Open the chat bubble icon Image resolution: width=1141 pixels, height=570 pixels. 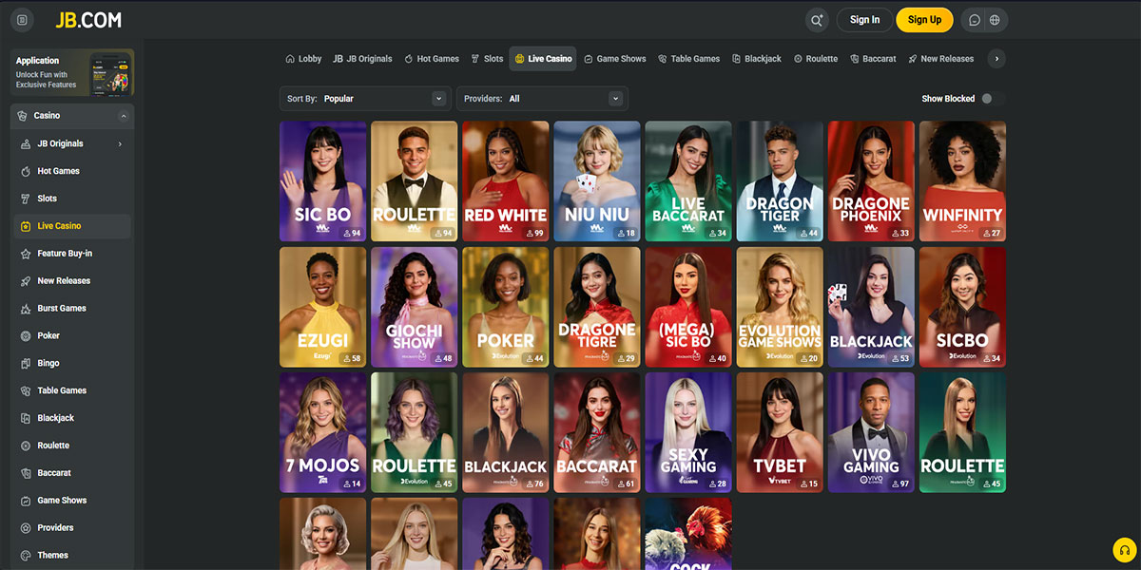tap(975, 20)
